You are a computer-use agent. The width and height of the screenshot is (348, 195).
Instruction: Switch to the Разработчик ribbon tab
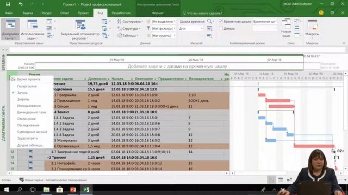[121, 13]
